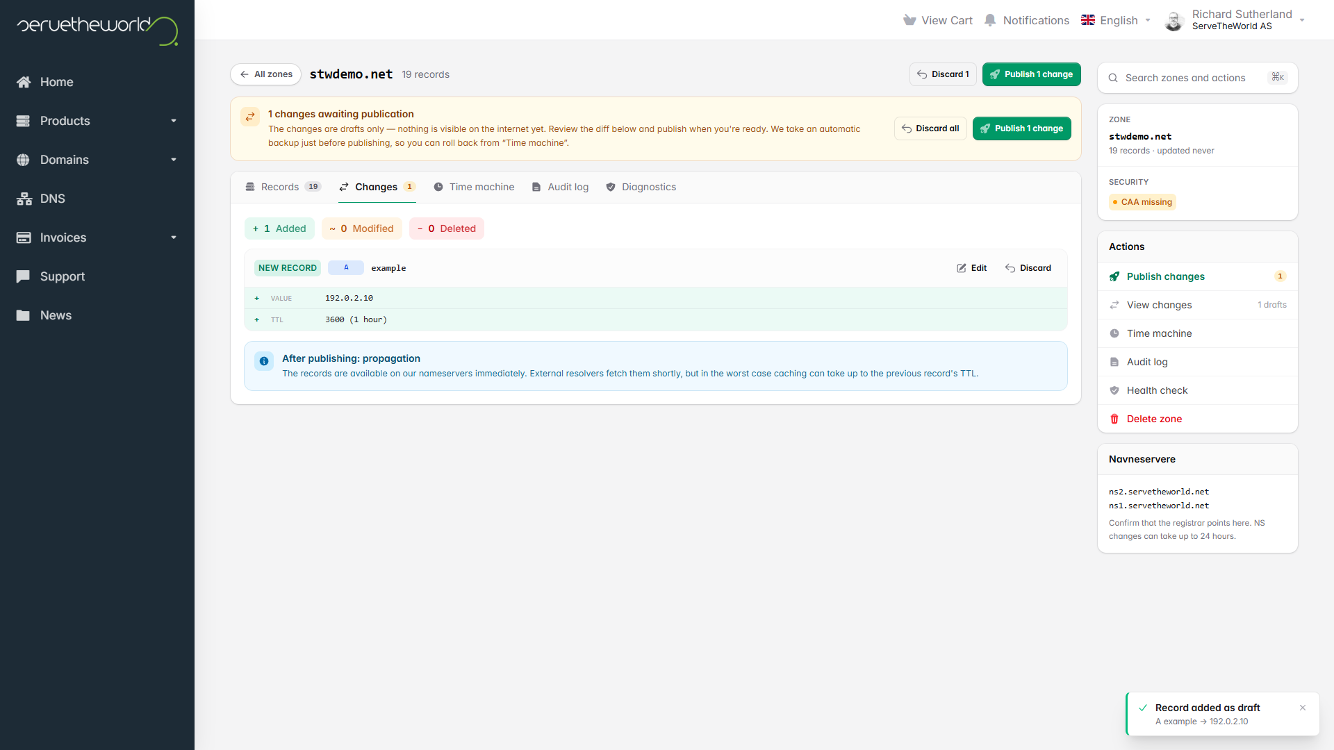The image size is (1334, 750).
Task: Filter by 0 Modified changes
Action: 361,228
